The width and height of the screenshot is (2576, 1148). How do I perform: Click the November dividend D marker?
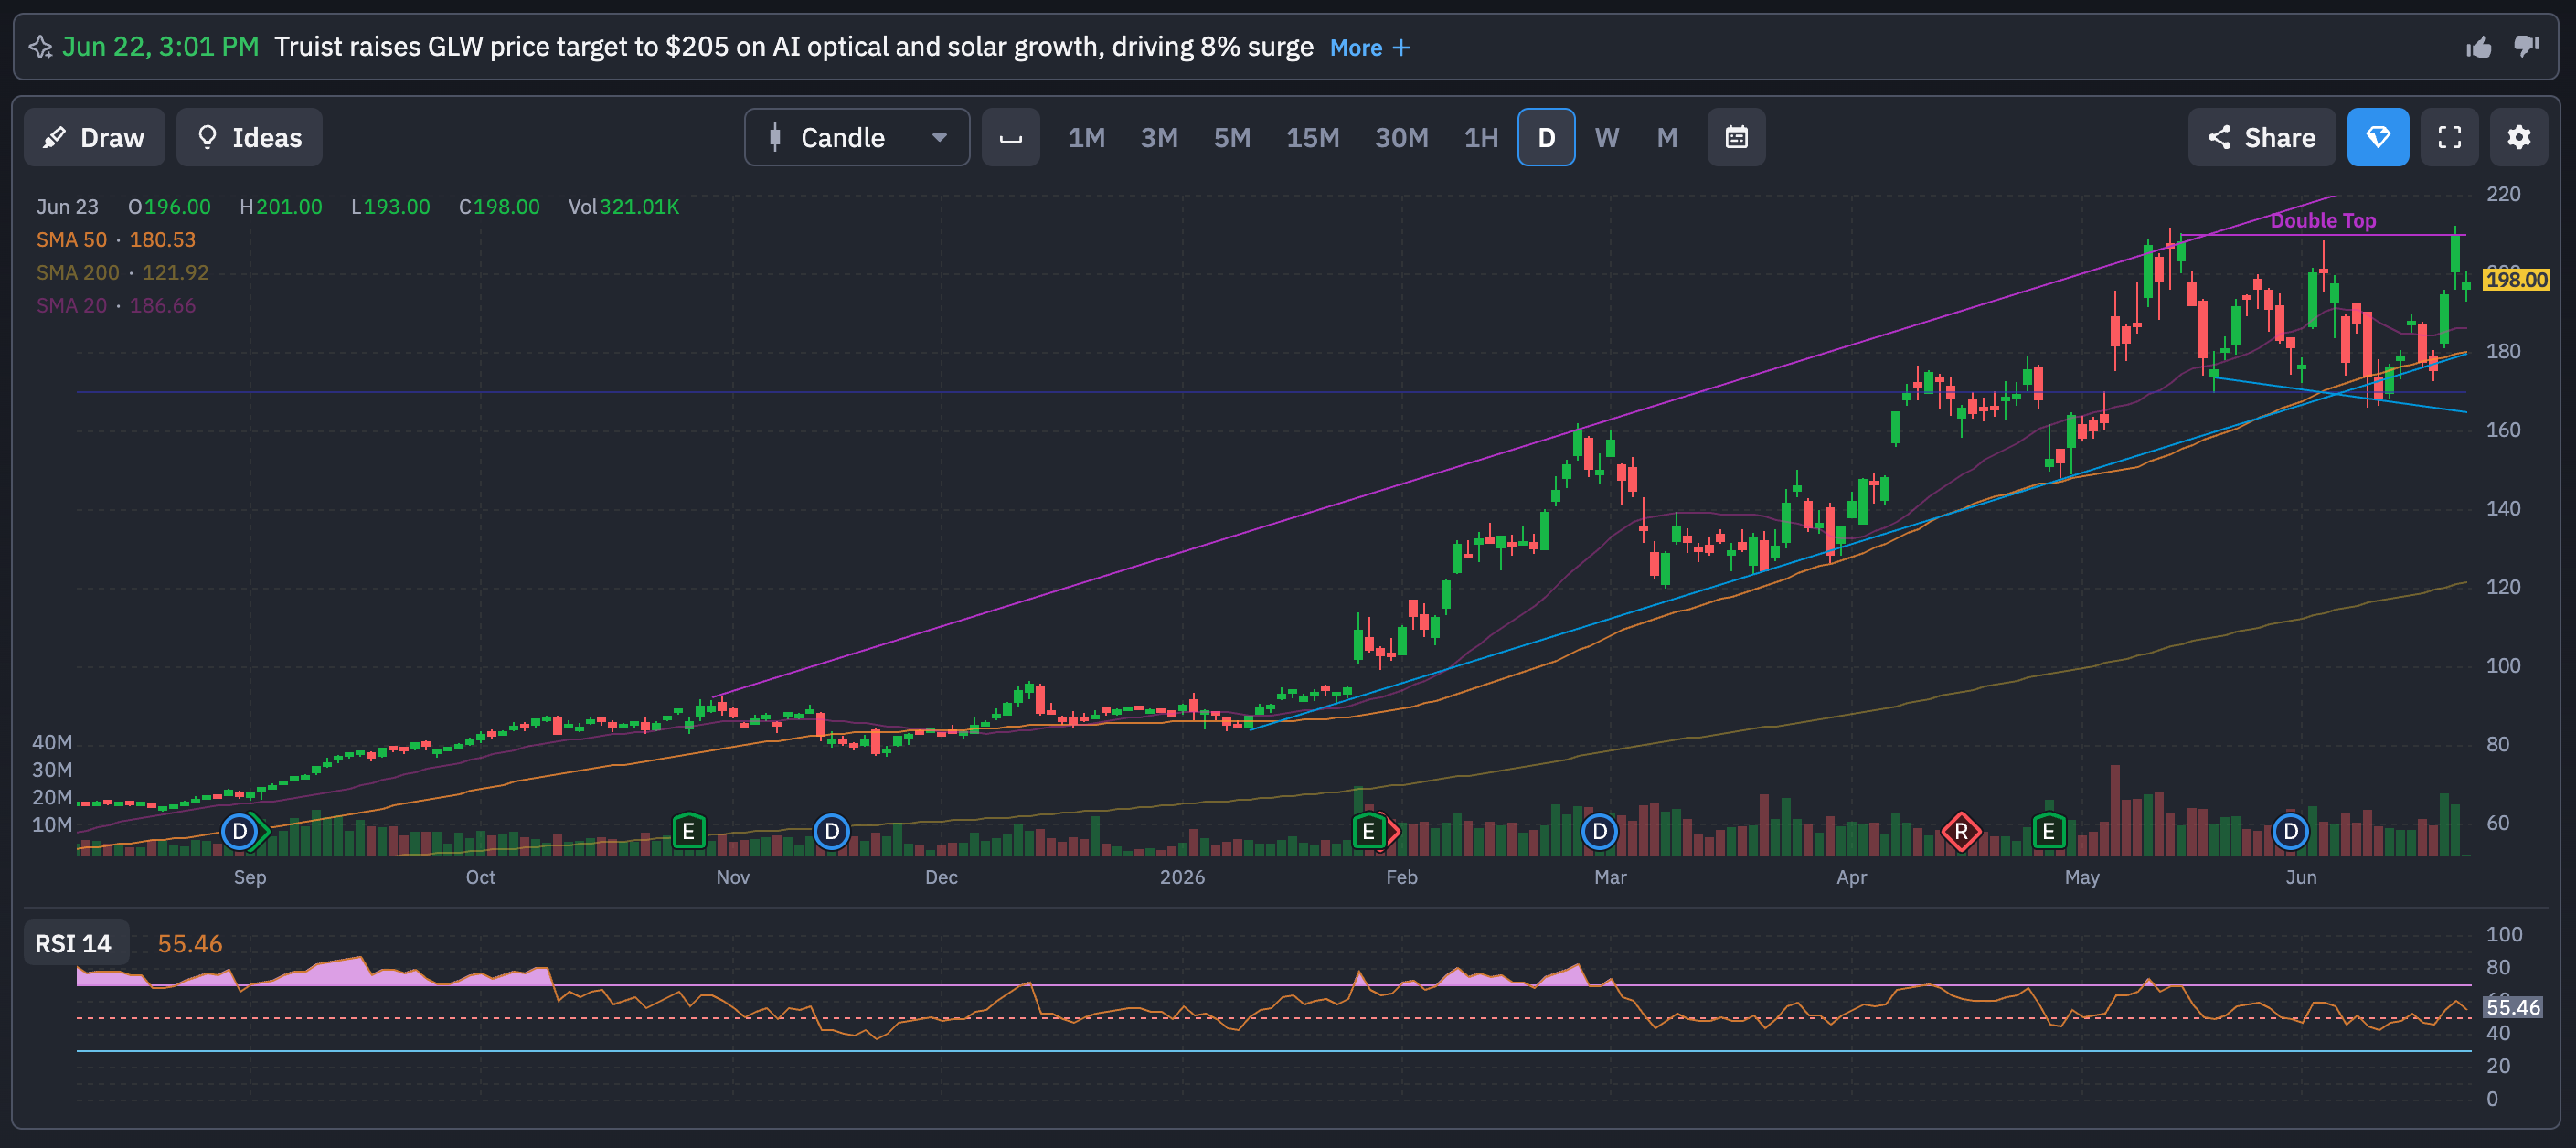(831, 831)
